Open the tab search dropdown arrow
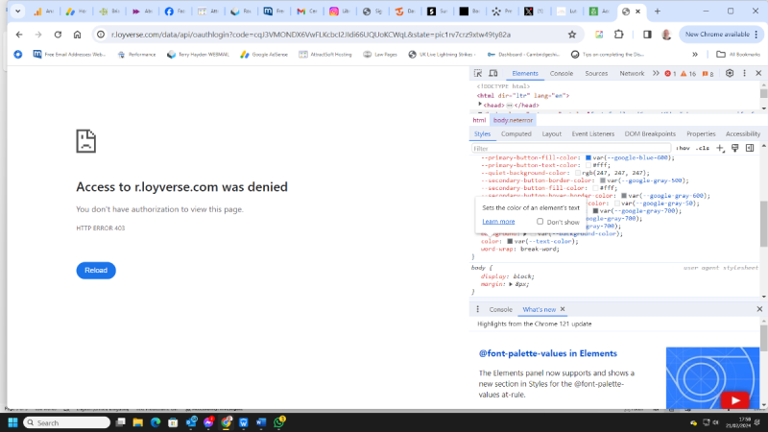Image resolution: width=768 pixels, height=432 pixels. (17, 11)
